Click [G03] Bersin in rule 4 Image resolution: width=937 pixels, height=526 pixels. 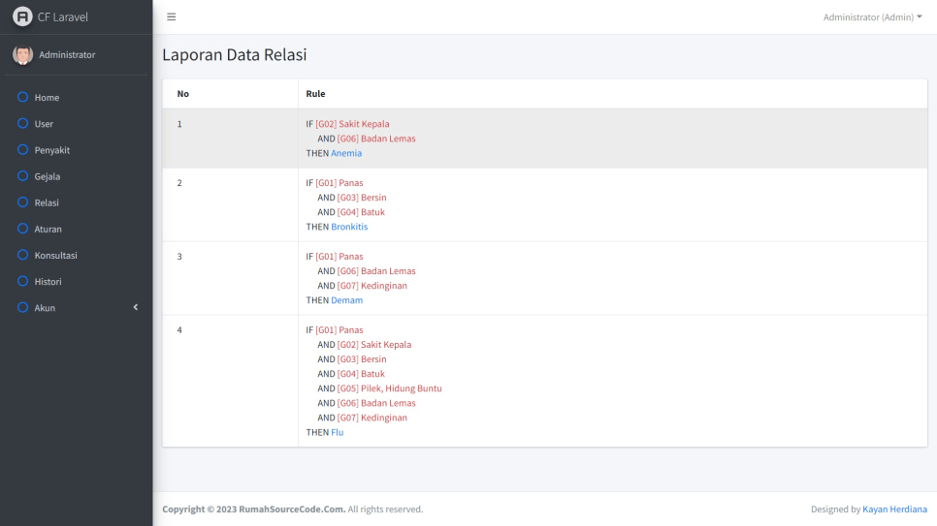[x=362, y=358]
